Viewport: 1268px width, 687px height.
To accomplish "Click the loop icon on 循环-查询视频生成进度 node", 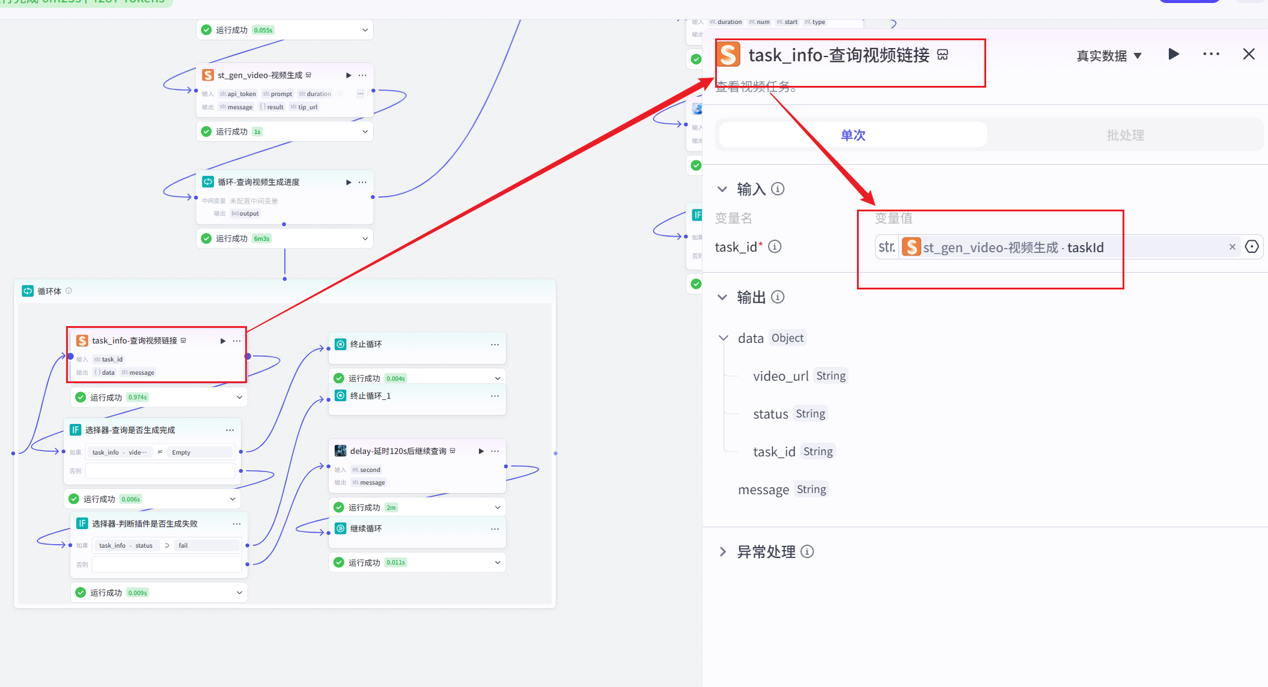I will [208, 181].
